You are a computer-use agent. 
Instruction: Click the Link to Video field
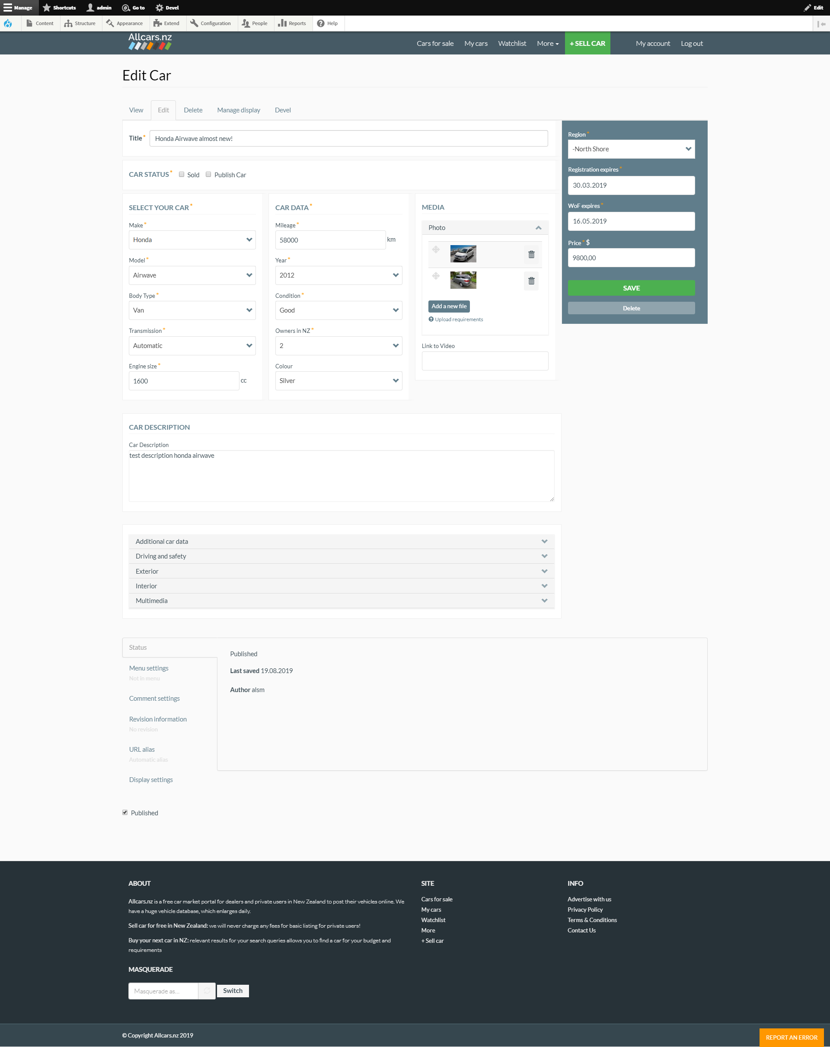[x=484, y=361]
